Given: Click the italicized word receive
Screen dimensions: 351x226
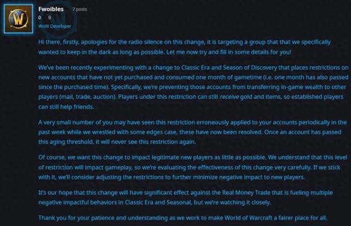Looking at the screenshot, I should pos(229,97).
